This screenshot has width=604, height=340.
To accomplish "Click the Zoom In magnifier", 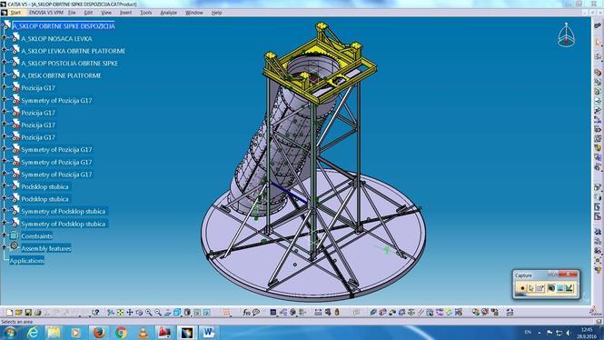I will (x=149, y=312).
